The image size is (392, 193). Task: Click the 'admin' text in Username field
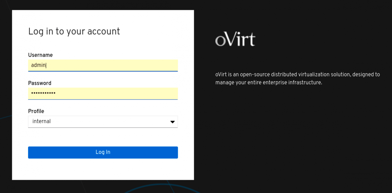(x=38, y=65)
